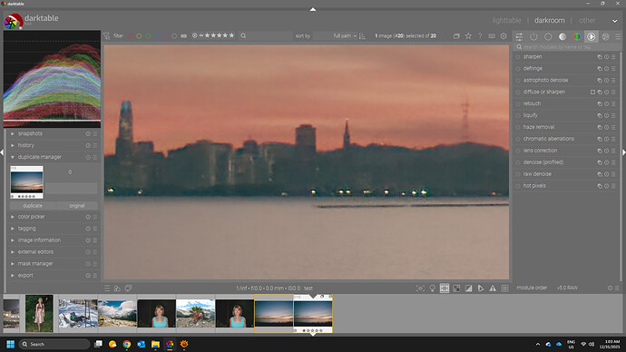Reset the haze removal module
This screenshot has height=352, width=626.
coord(606,127)
